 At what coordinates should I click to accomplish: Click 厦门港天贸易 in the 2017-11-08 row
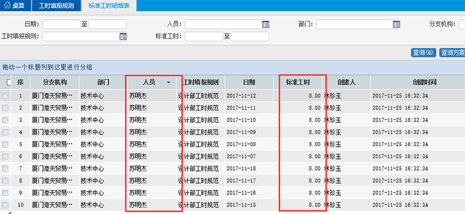point(52,144)
